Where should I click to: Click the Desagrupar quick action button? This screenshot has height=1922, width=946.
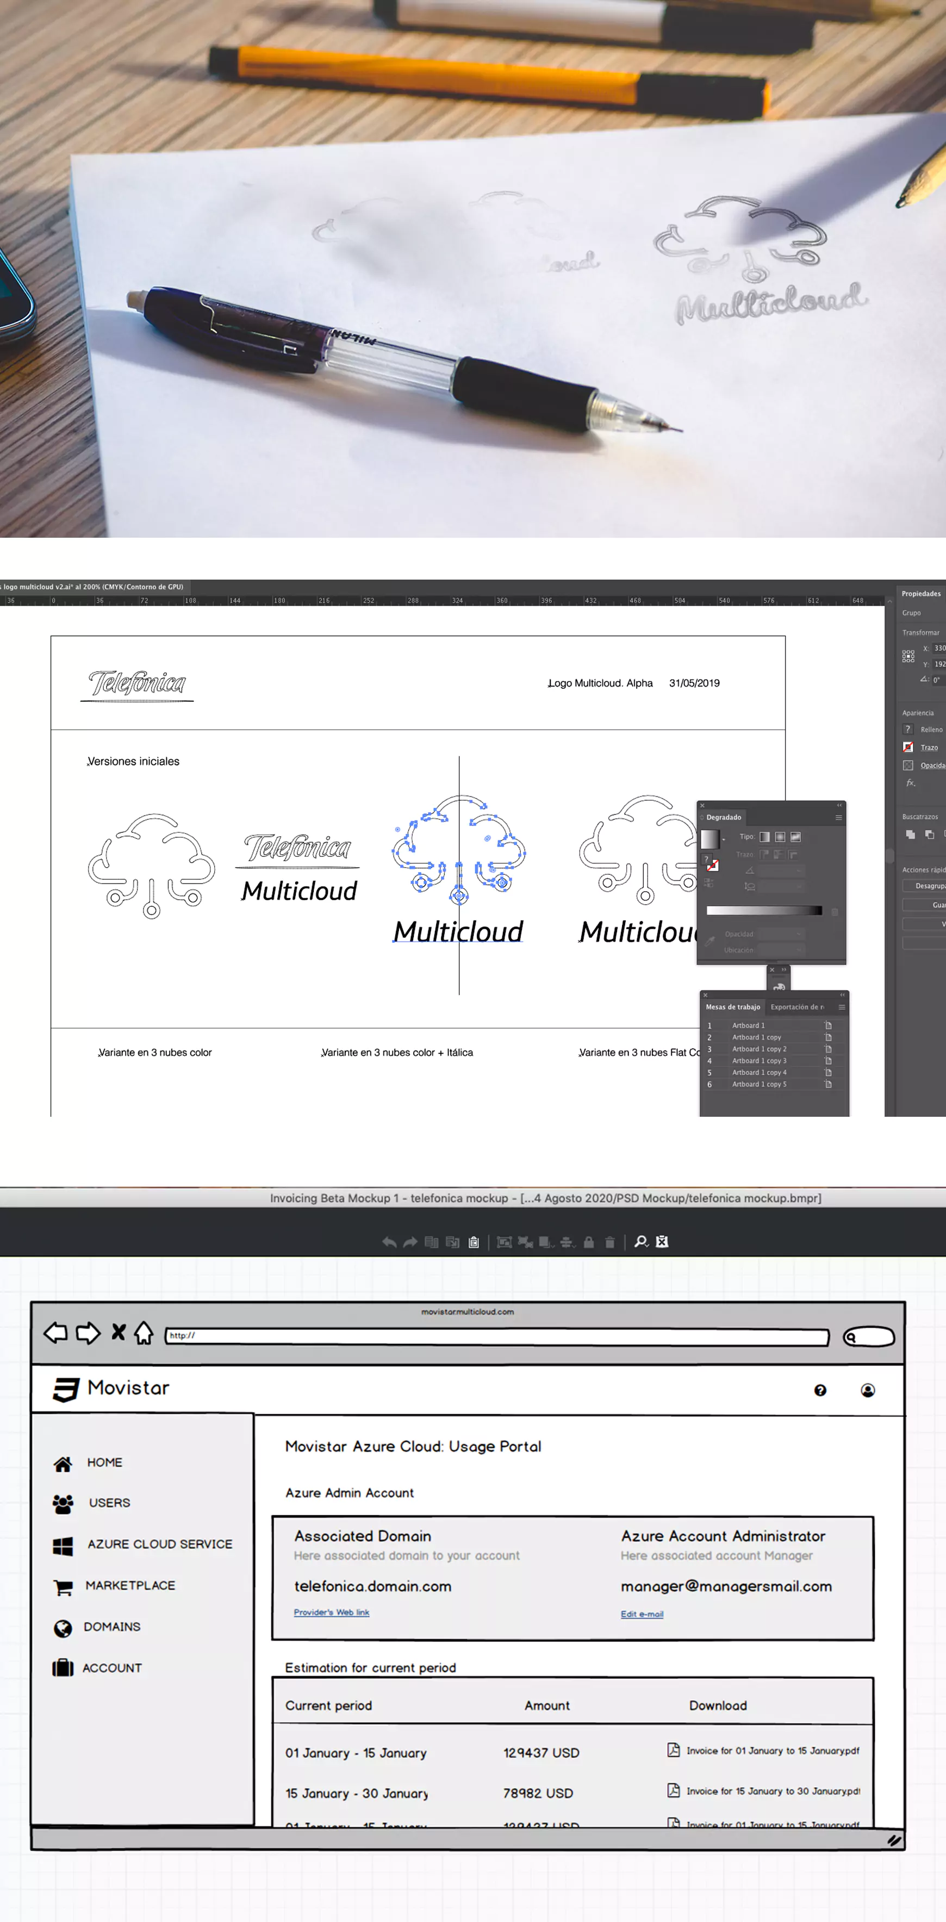(x=924, y=886)
